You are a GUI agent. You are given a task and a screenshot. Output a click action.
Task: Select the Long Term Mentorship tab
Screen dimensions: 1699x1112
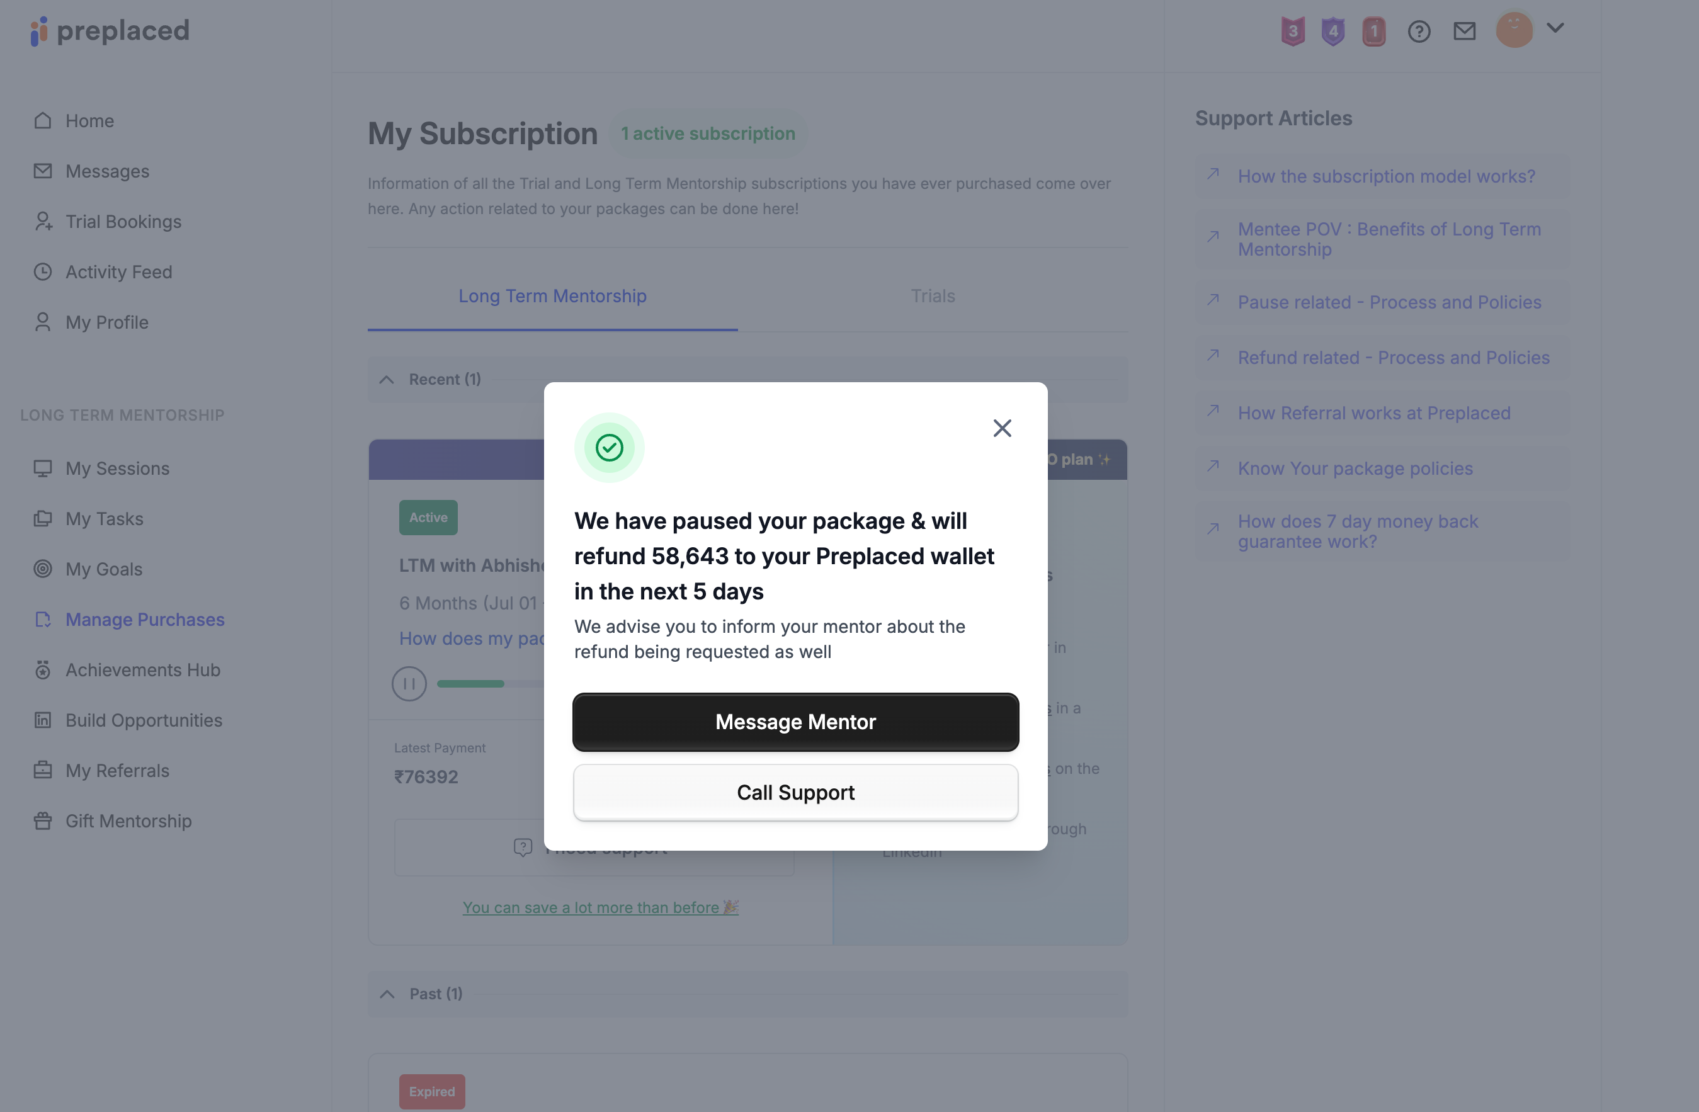(552, 296)
